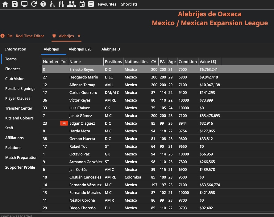
Task: Open Possible Signings section
Action: coord(20,89)
